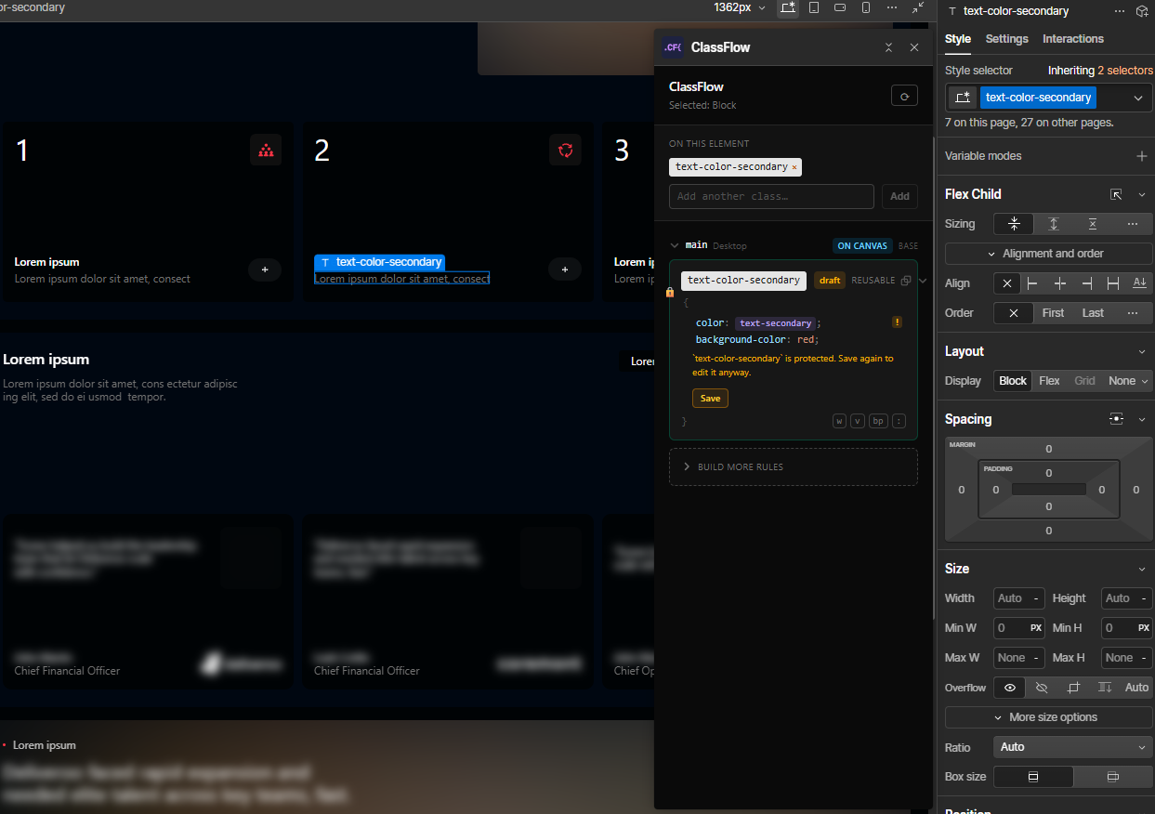The image size is (1155, 814).
Task: Open the Settings tab
Action: [x=1007, y=39]
